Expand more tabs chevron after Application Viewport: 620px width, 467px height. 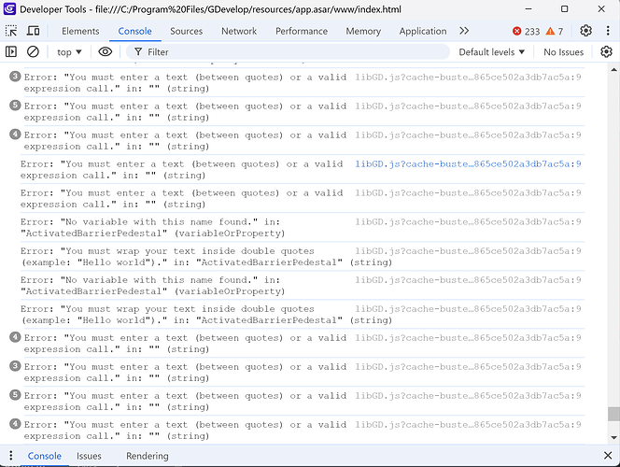(464, 31)
